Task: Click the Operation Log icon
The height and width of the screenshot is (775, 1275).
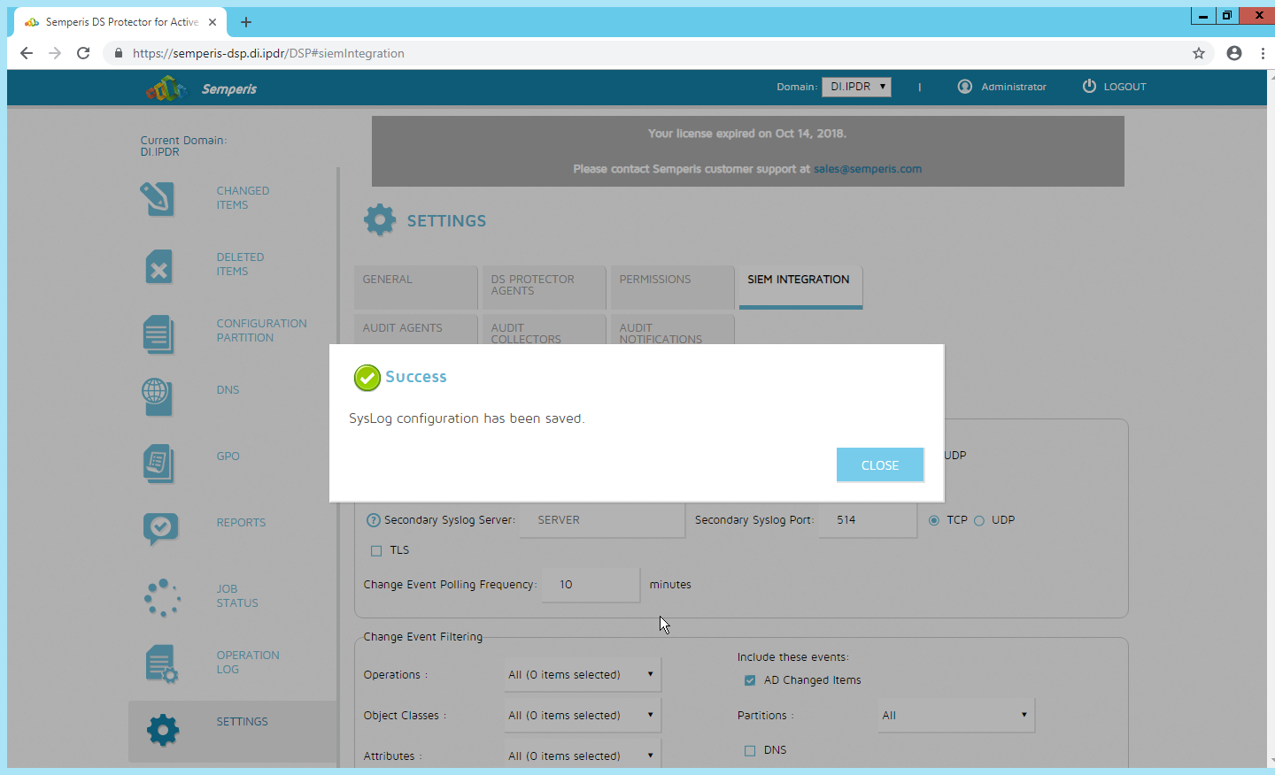Action: point(161,664)
